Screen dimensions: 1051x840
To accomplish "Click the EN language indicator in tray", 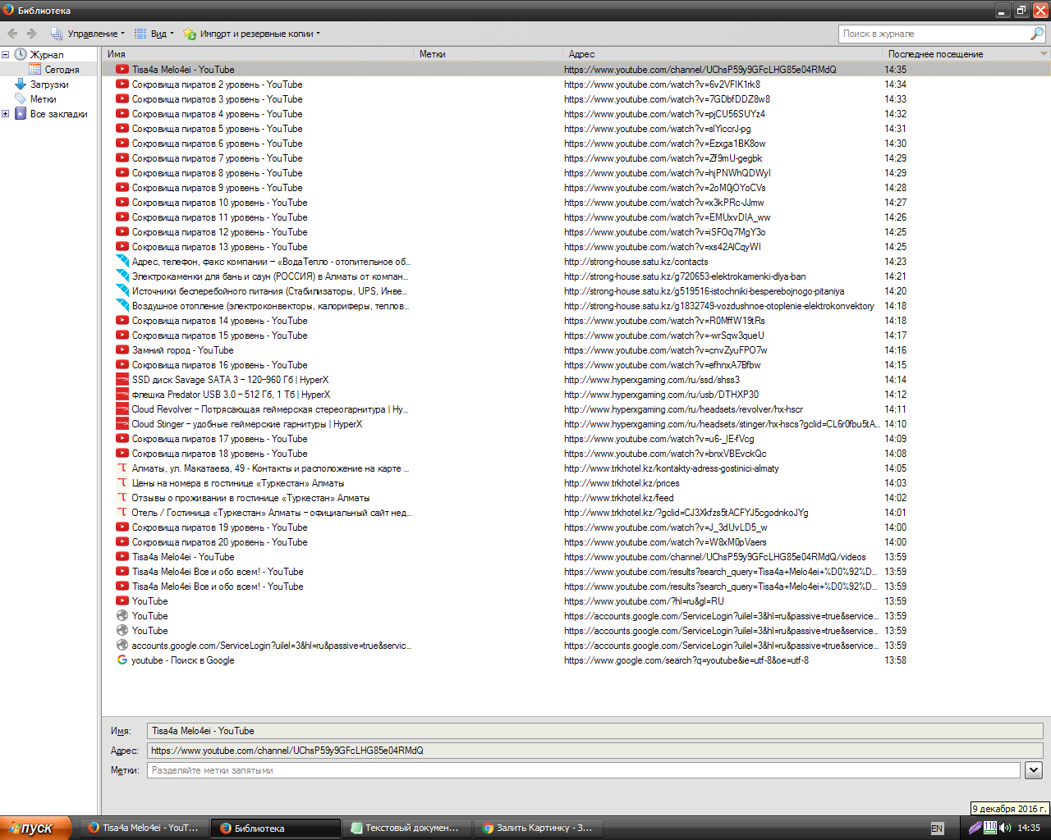I will (x=937, y=829).
